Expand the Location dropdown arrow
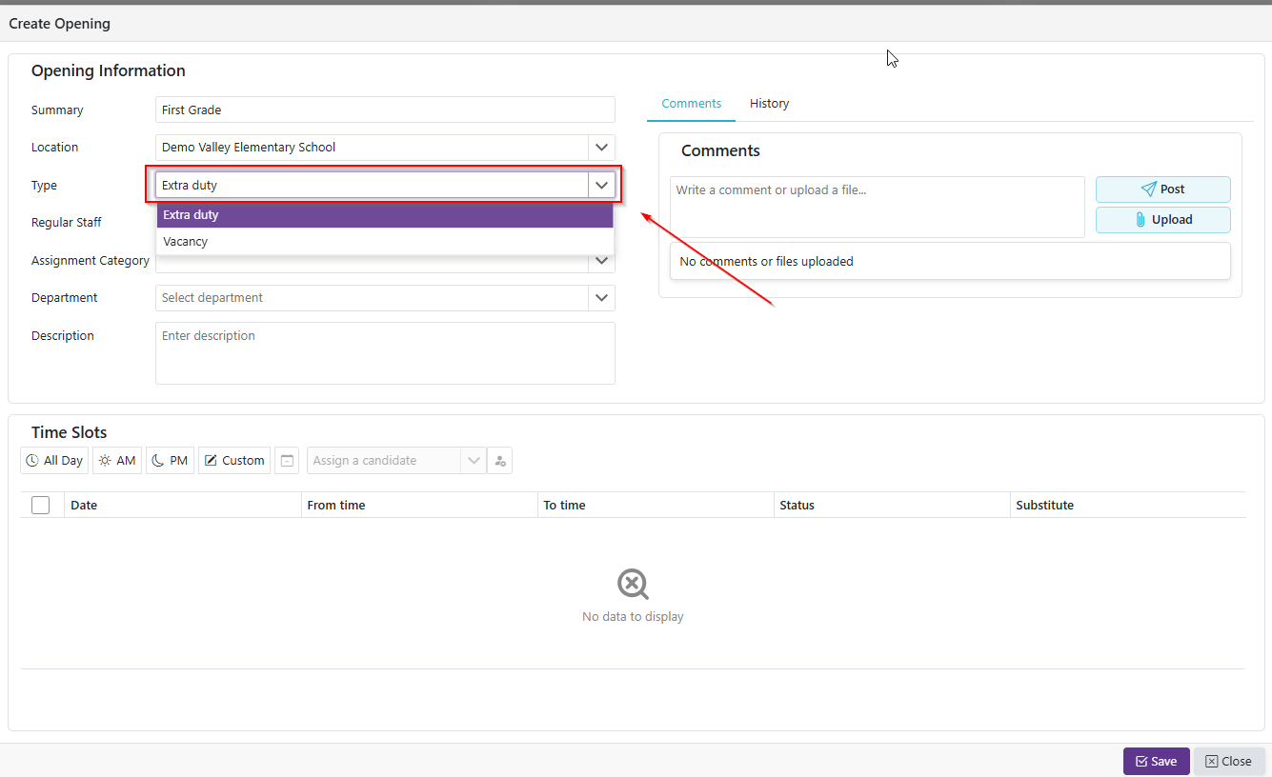The height and width of the screenshot is (777, 1272). [601, 148]
